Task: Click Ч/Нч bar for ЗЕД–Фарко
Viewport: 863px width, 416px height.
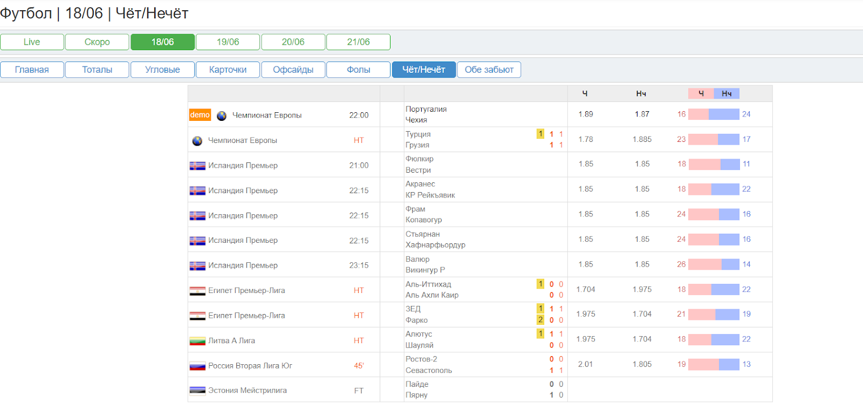Action: pyautogui.click(x=714, y=315)
